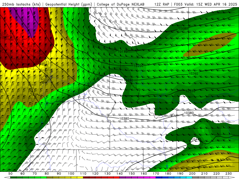Select 'College of DuPage NEXLAB' header text
239x179 pixels.
pyautogui.click(x=120, y=4)
